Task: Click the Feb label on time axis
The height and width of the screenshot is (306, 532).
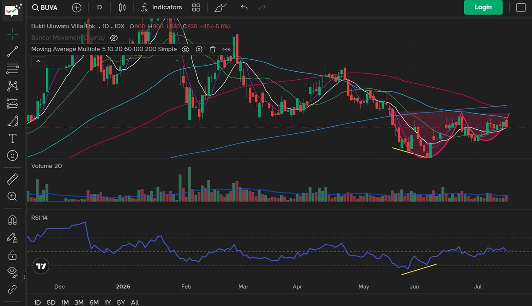Action: 186,287
